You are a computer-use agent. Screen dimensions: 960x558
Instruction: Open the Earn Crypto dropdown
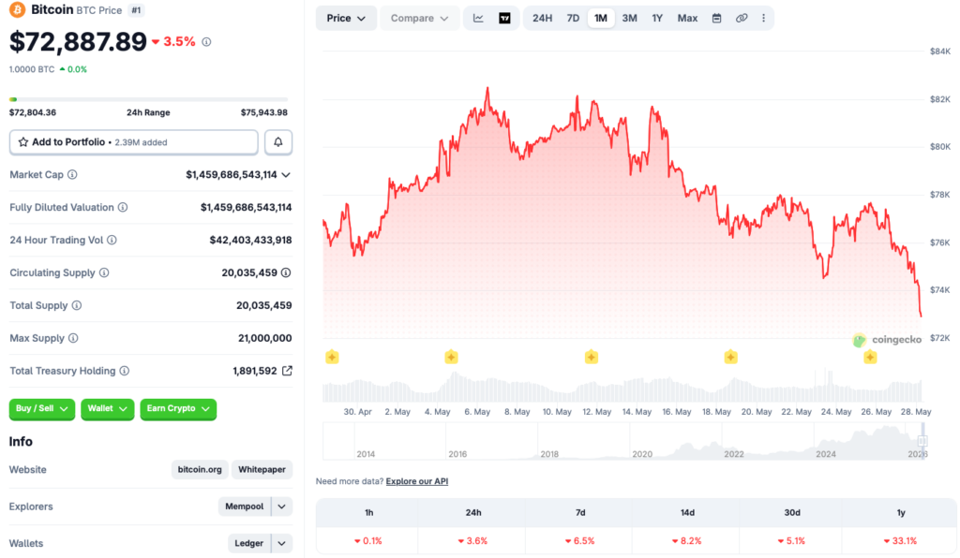coord(178,409)
